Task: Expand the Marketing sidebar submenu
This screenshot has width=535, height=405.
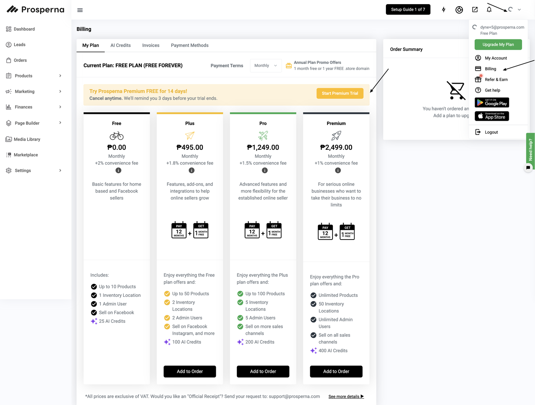Action: (x=60, y=91)
